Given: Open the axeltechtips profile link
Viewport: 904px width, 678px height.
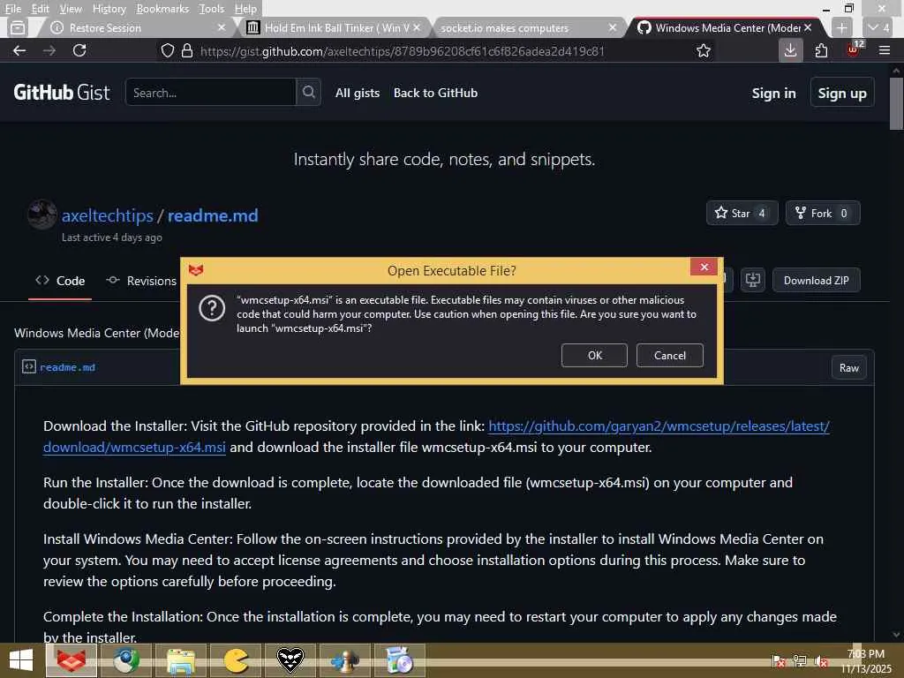Looking at the screenshot, I should tap(107, 215).
